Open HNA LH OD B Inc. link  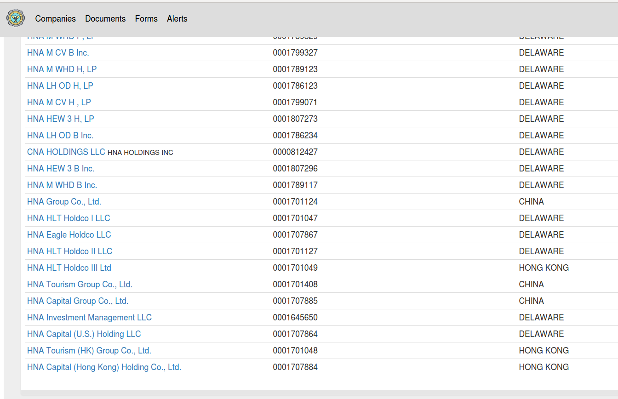(60, 136)
